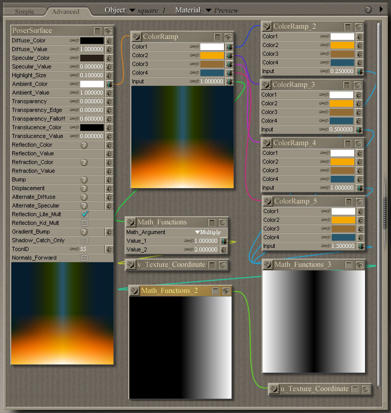The height and width of the screenshot is (413, 391).
Task: Open the Math_Argument Multiply dropdown
Action: 208,232
